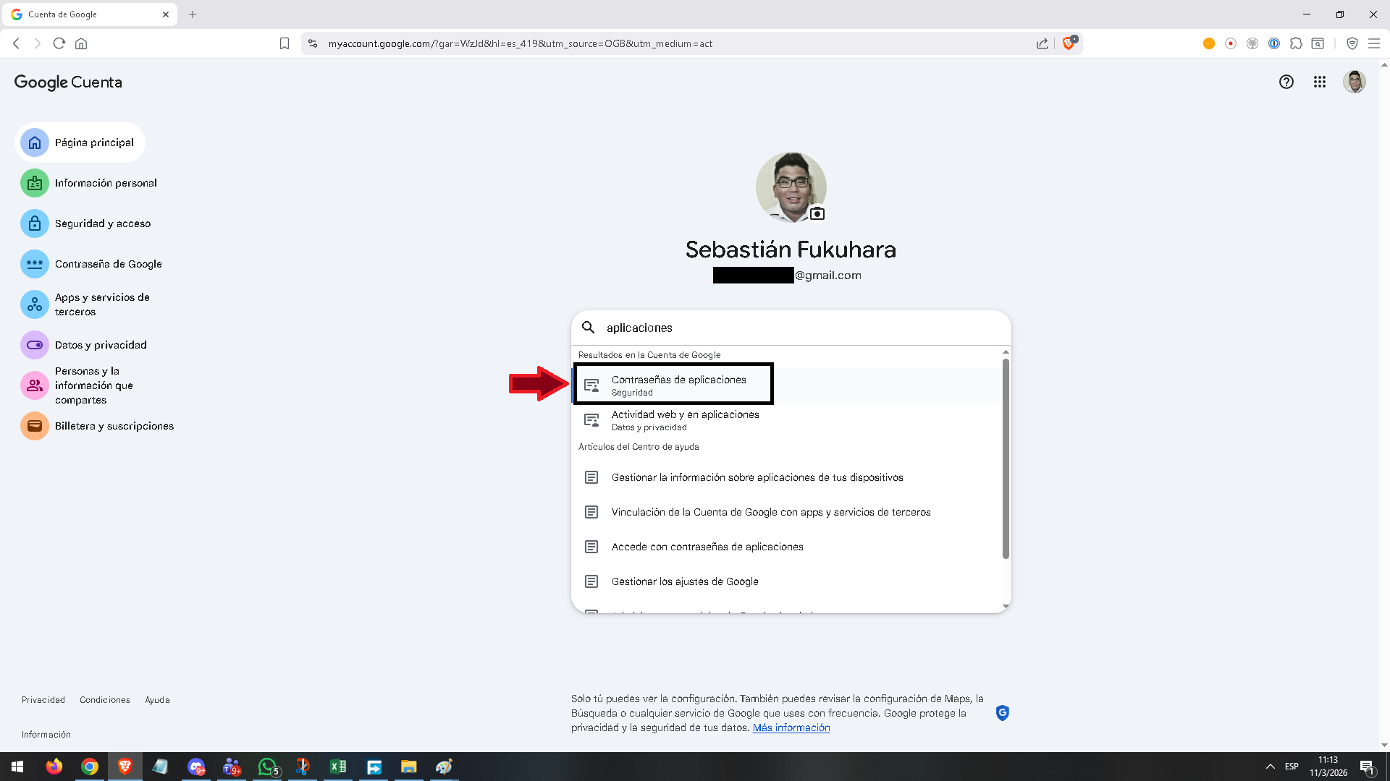Open Accede con contraseñas de aplicaciones article
1390x781 pixels.
tap(707, 547)
